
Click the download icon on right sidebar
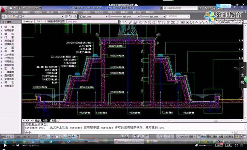[243, 75]
